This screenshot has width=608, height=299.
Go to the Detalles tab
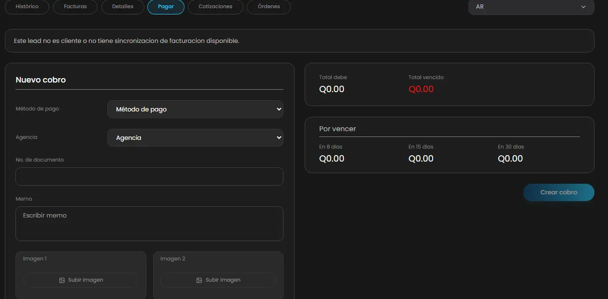click(x=123, y=7)
